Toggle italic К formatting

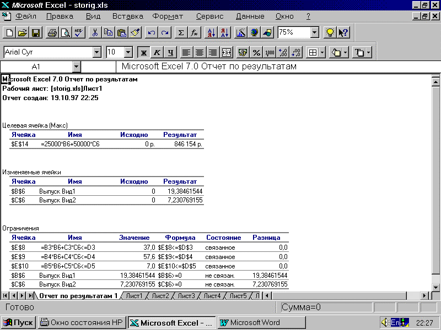click(157, 52)
